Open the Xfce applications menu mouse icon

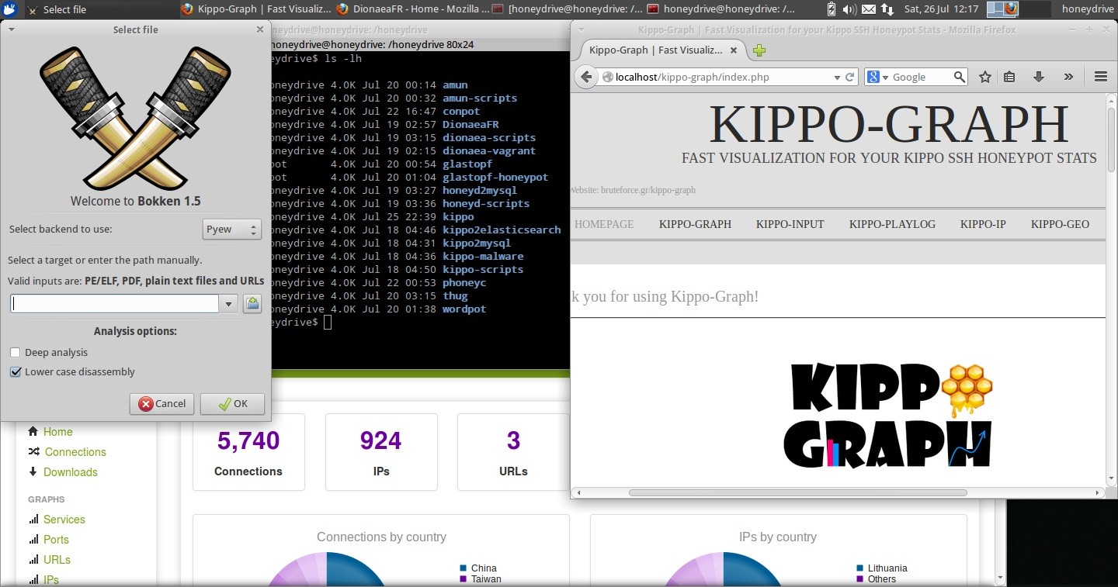10,9
